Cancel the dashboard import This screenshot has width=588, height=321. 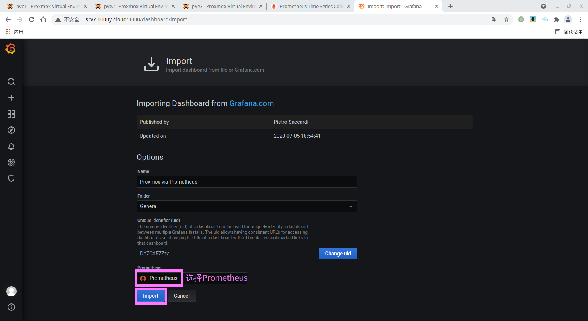pyautogui.click(x=182, y=296)
